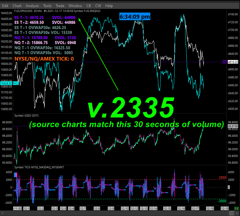
Task: Click the 96.6796 USDX price label
Action: coord(233,126)
